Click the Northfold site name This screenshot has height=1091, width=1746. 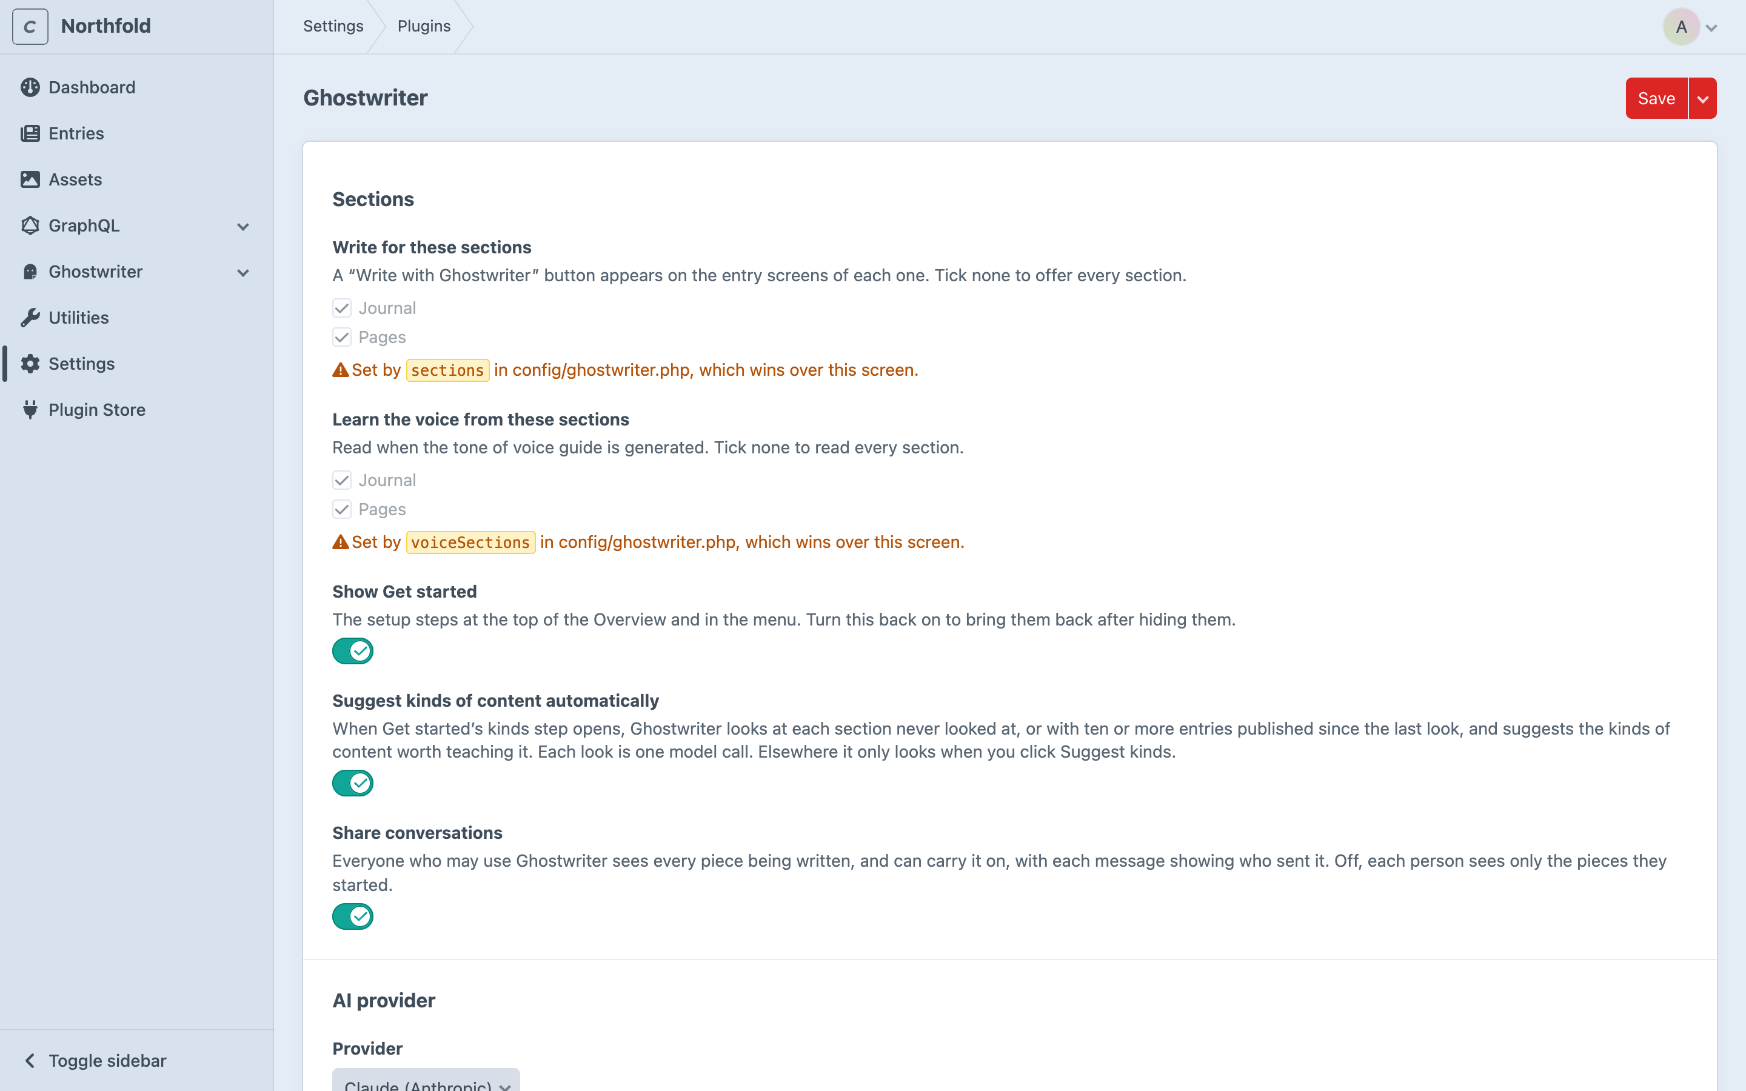106,26
